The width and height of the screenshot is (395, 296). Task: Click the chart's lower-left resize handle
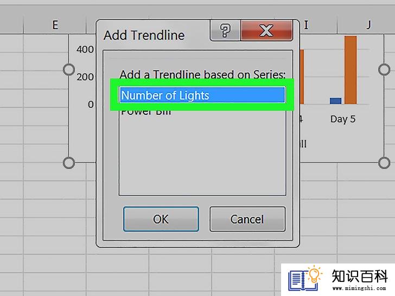click(x=69, y=163)
